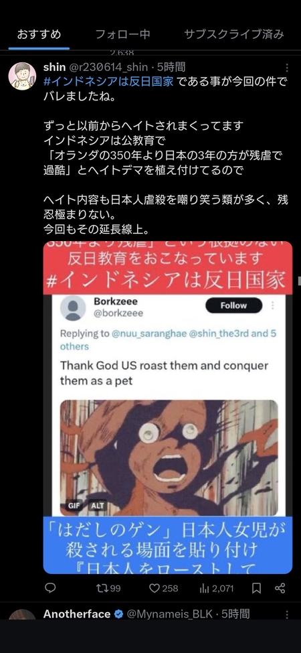Tap the ALT badge on the GIF
Viewport: 301px width, 653px height.
click(x=97, y=506)
